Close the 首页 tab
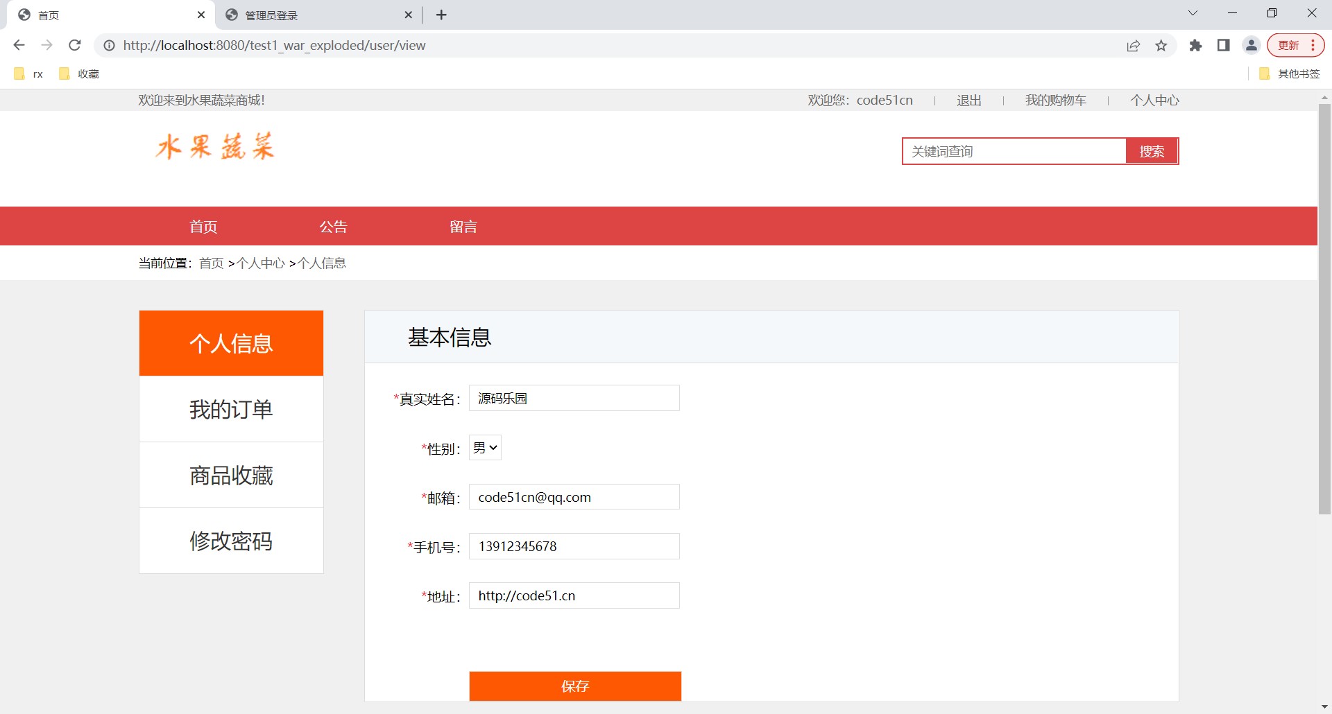This screenshot has height=714, width=1332. pos(201,15)
